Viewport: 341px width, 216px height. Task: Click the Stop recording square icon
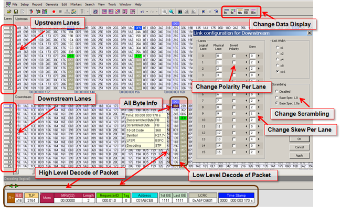point(60,12)
